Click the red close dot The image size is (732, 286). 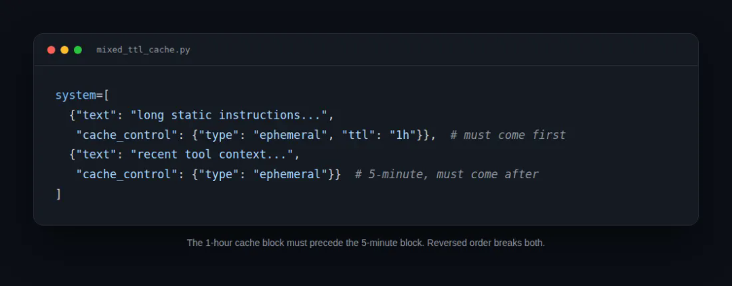(x=52, y=50)
